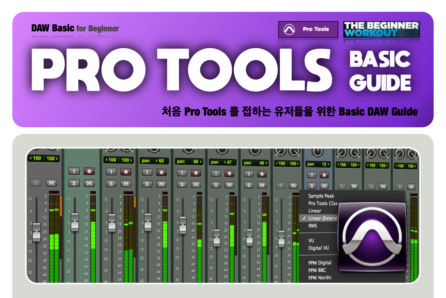Click the pan 46 value display
Viewport: 446px width, 298px height.
256,163
